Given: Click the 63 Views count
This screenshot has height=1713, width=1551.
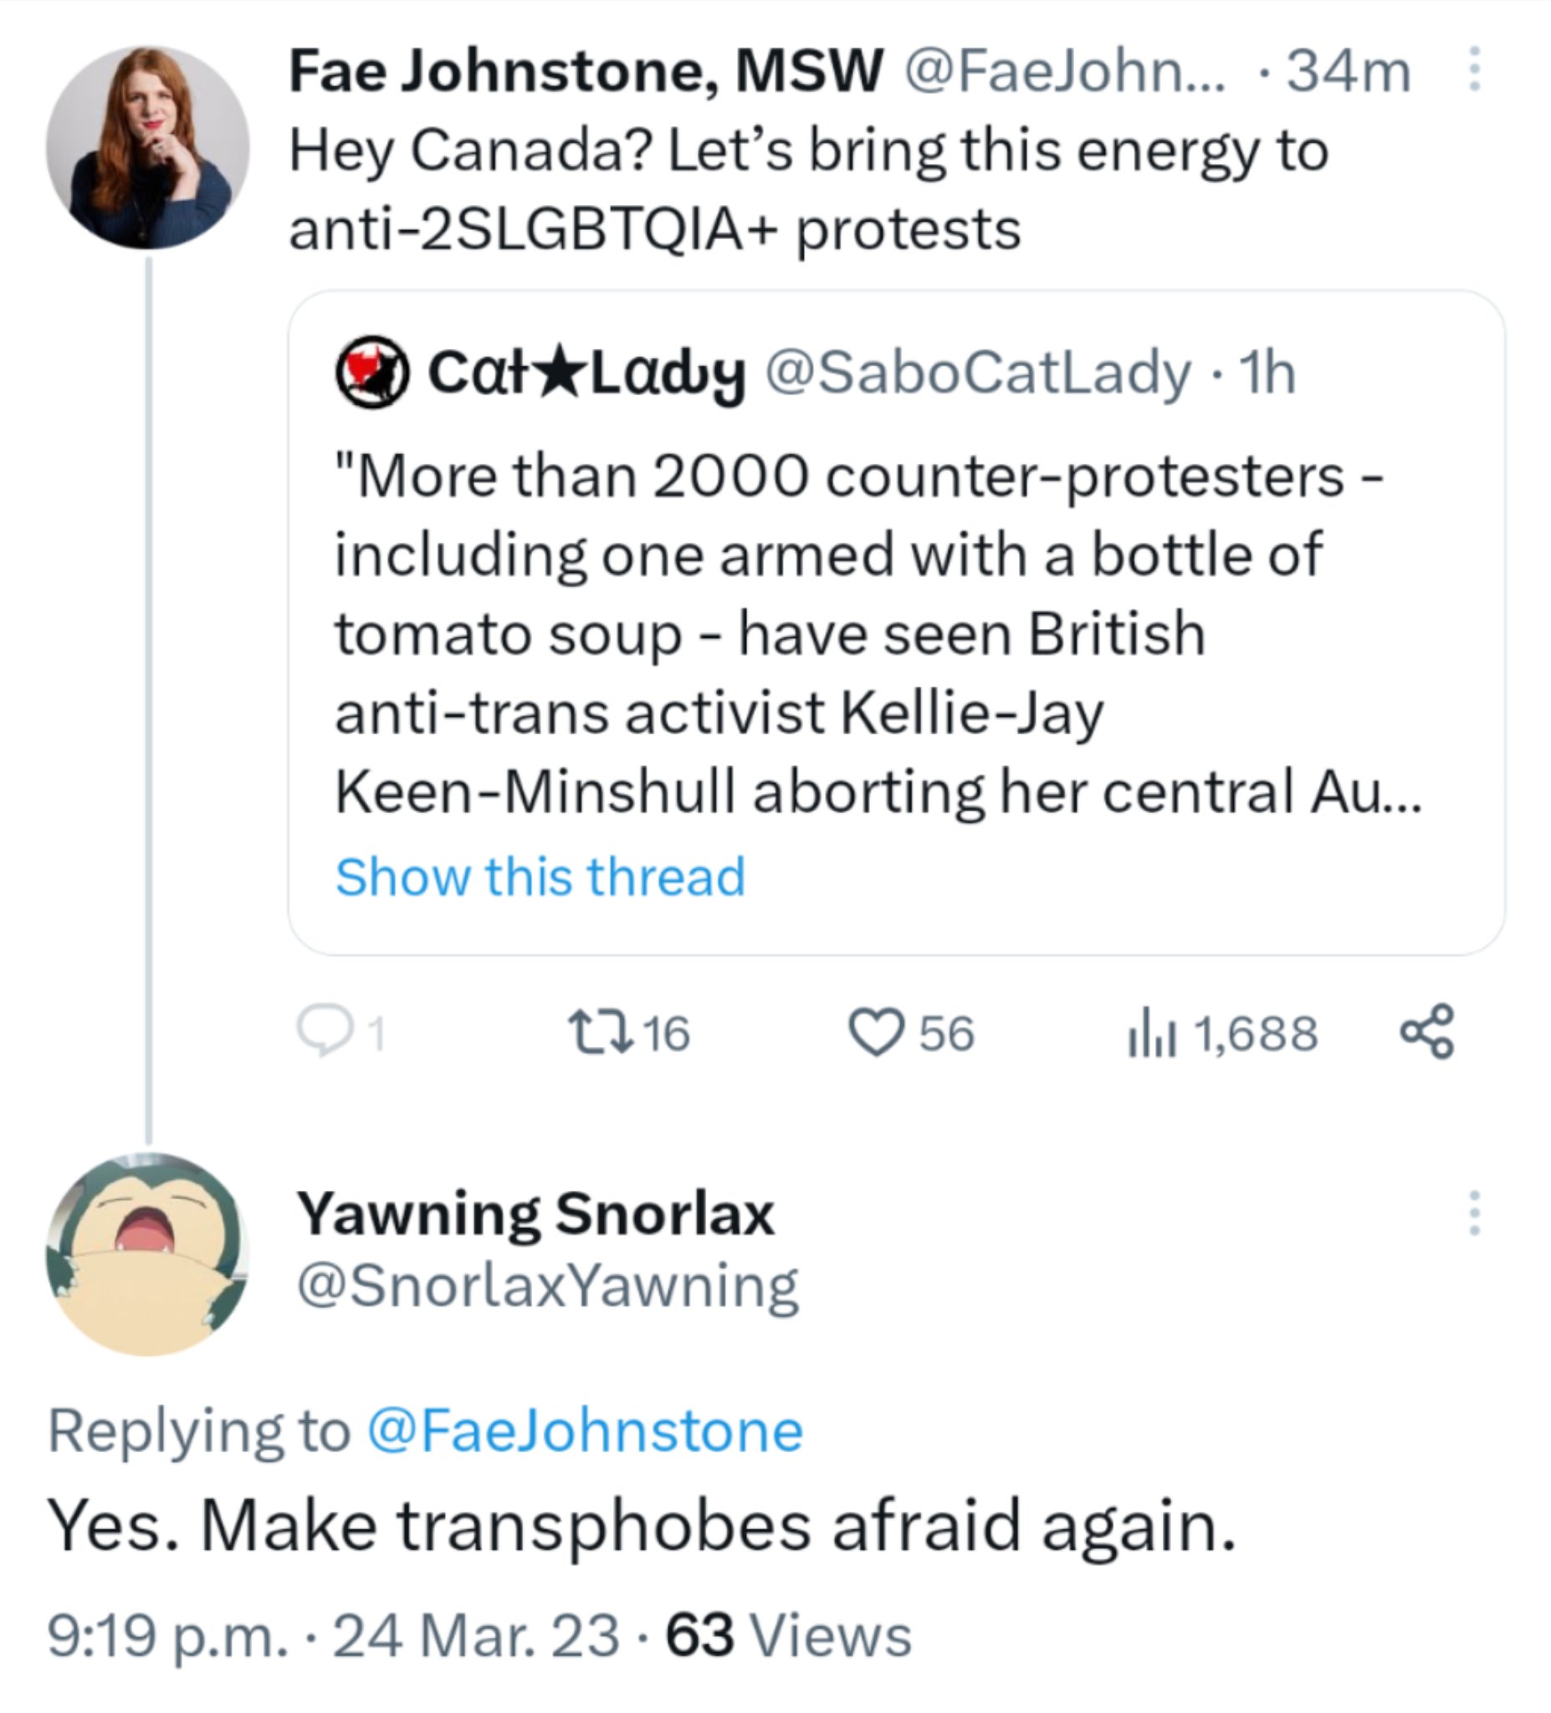Looking at the screenshot, I should coord(789,1636).
